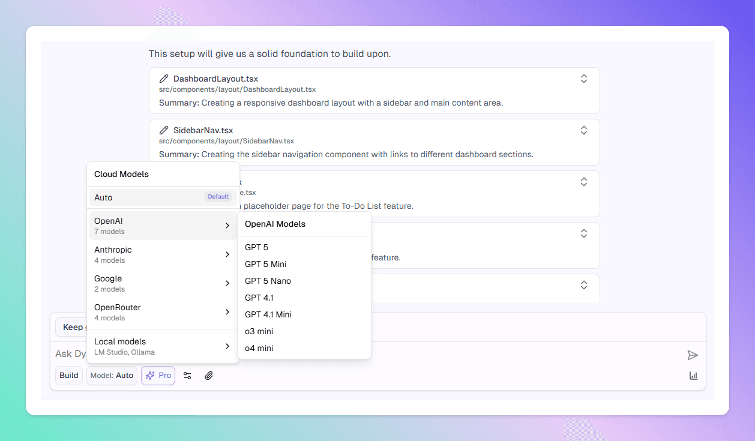Click pencil icon beside DashboardLayout.tsx
755x441 pixels.
pyautogui.click(x=164, y=79)
